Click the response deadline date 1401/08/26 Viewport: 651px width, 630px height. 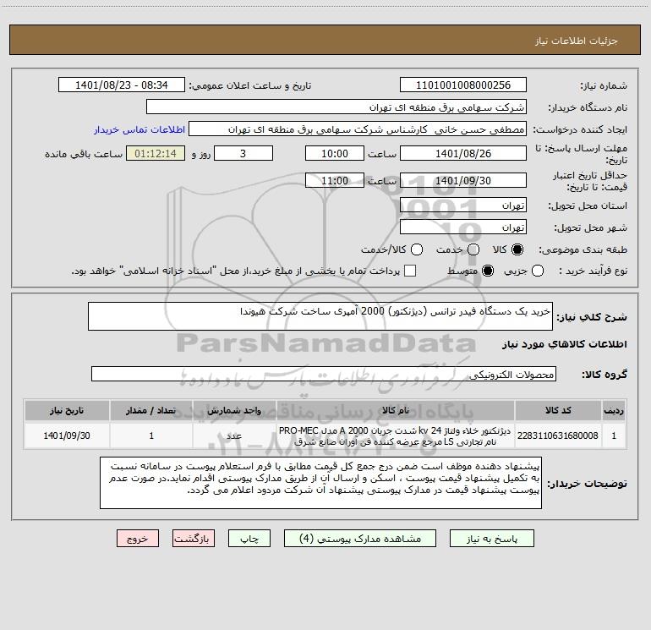tap(463, 153)
